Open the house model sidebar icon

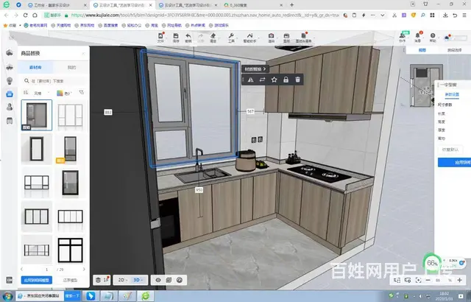[10, 53]
